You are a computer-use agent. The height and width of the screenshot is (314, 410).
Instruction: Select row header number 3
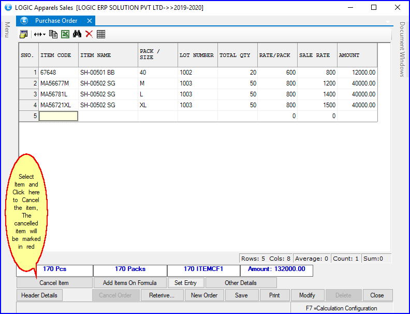(29, 94)
